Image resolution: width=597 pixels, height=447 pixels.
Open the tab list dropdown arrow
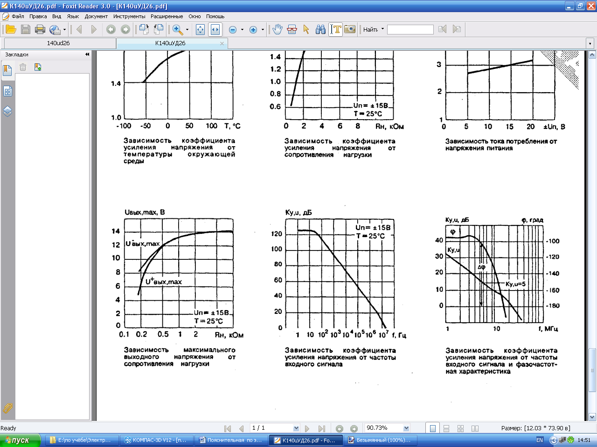click(590, 43)
